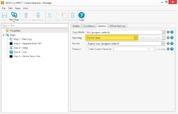
Task: Minimize the Package window
Action: 162,2
